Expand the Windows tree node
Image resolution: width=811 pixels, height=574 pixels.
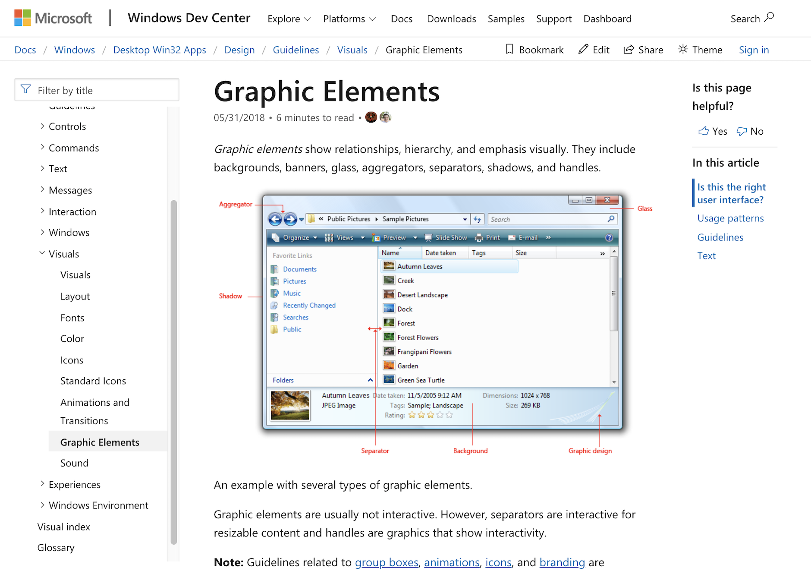[42, 232]
